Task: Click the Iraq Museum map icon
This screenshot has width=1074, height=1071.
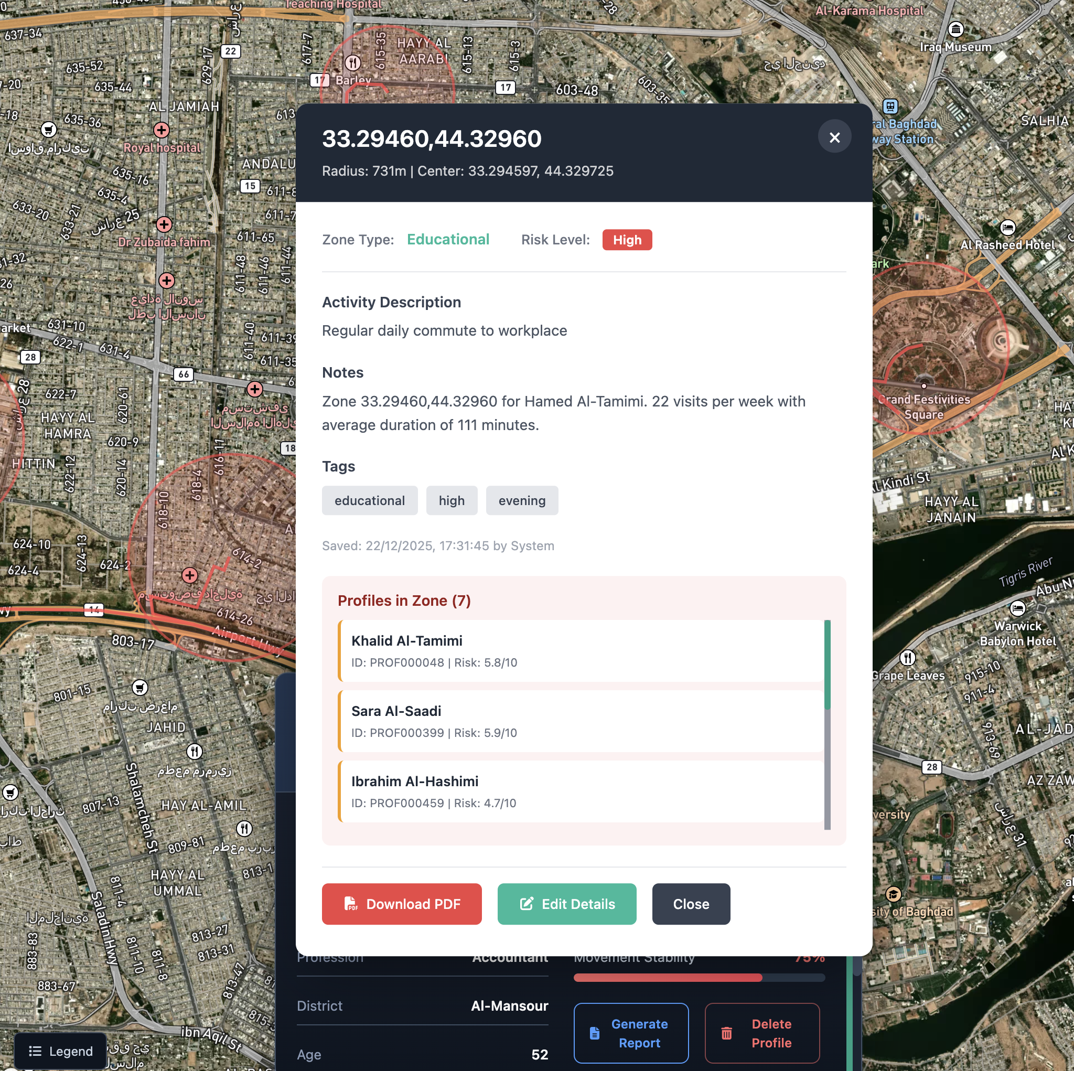Action: pos(955,29)
